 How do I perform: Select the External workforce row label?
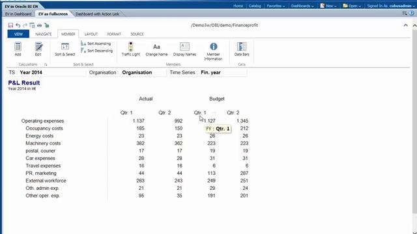(46, 181)
